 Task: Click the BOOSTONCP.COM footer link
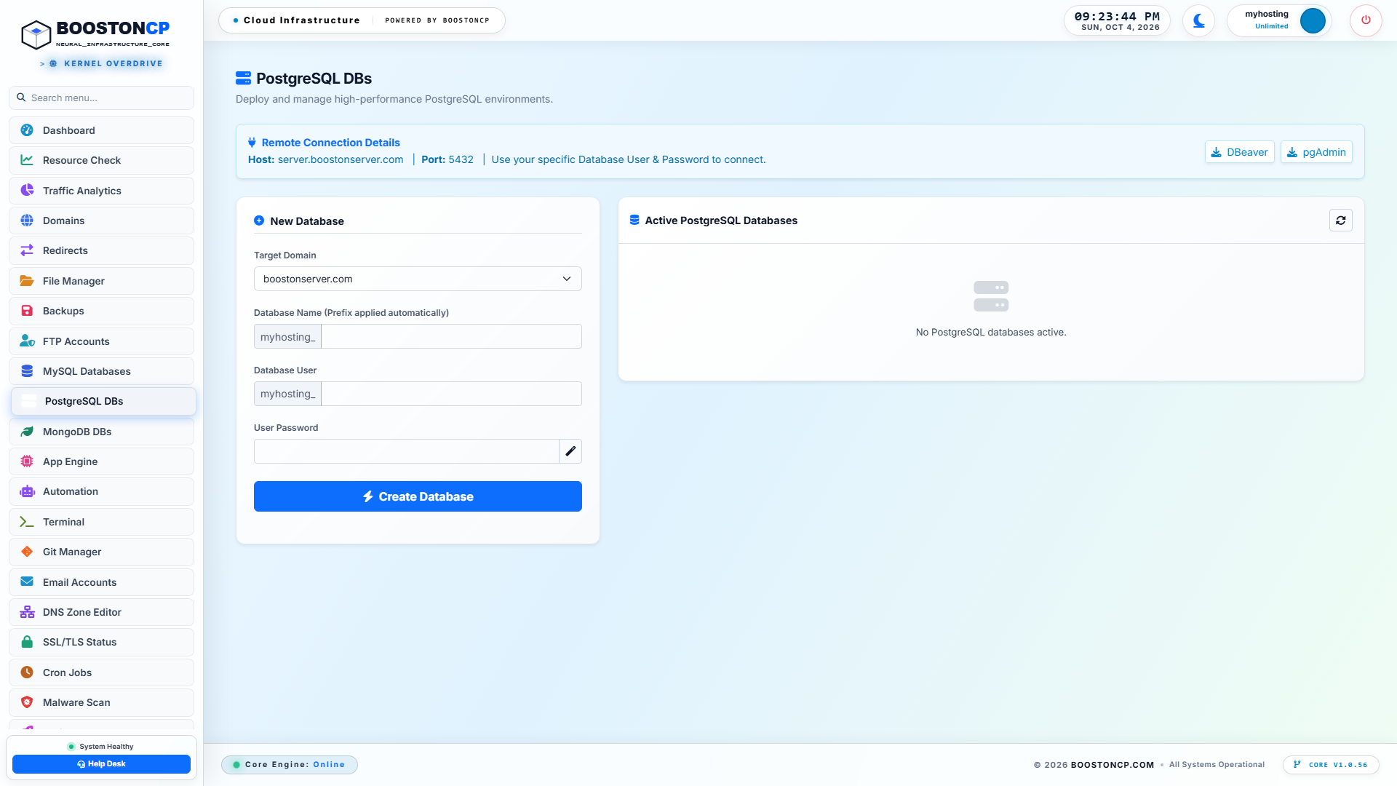click(1113, 765)
